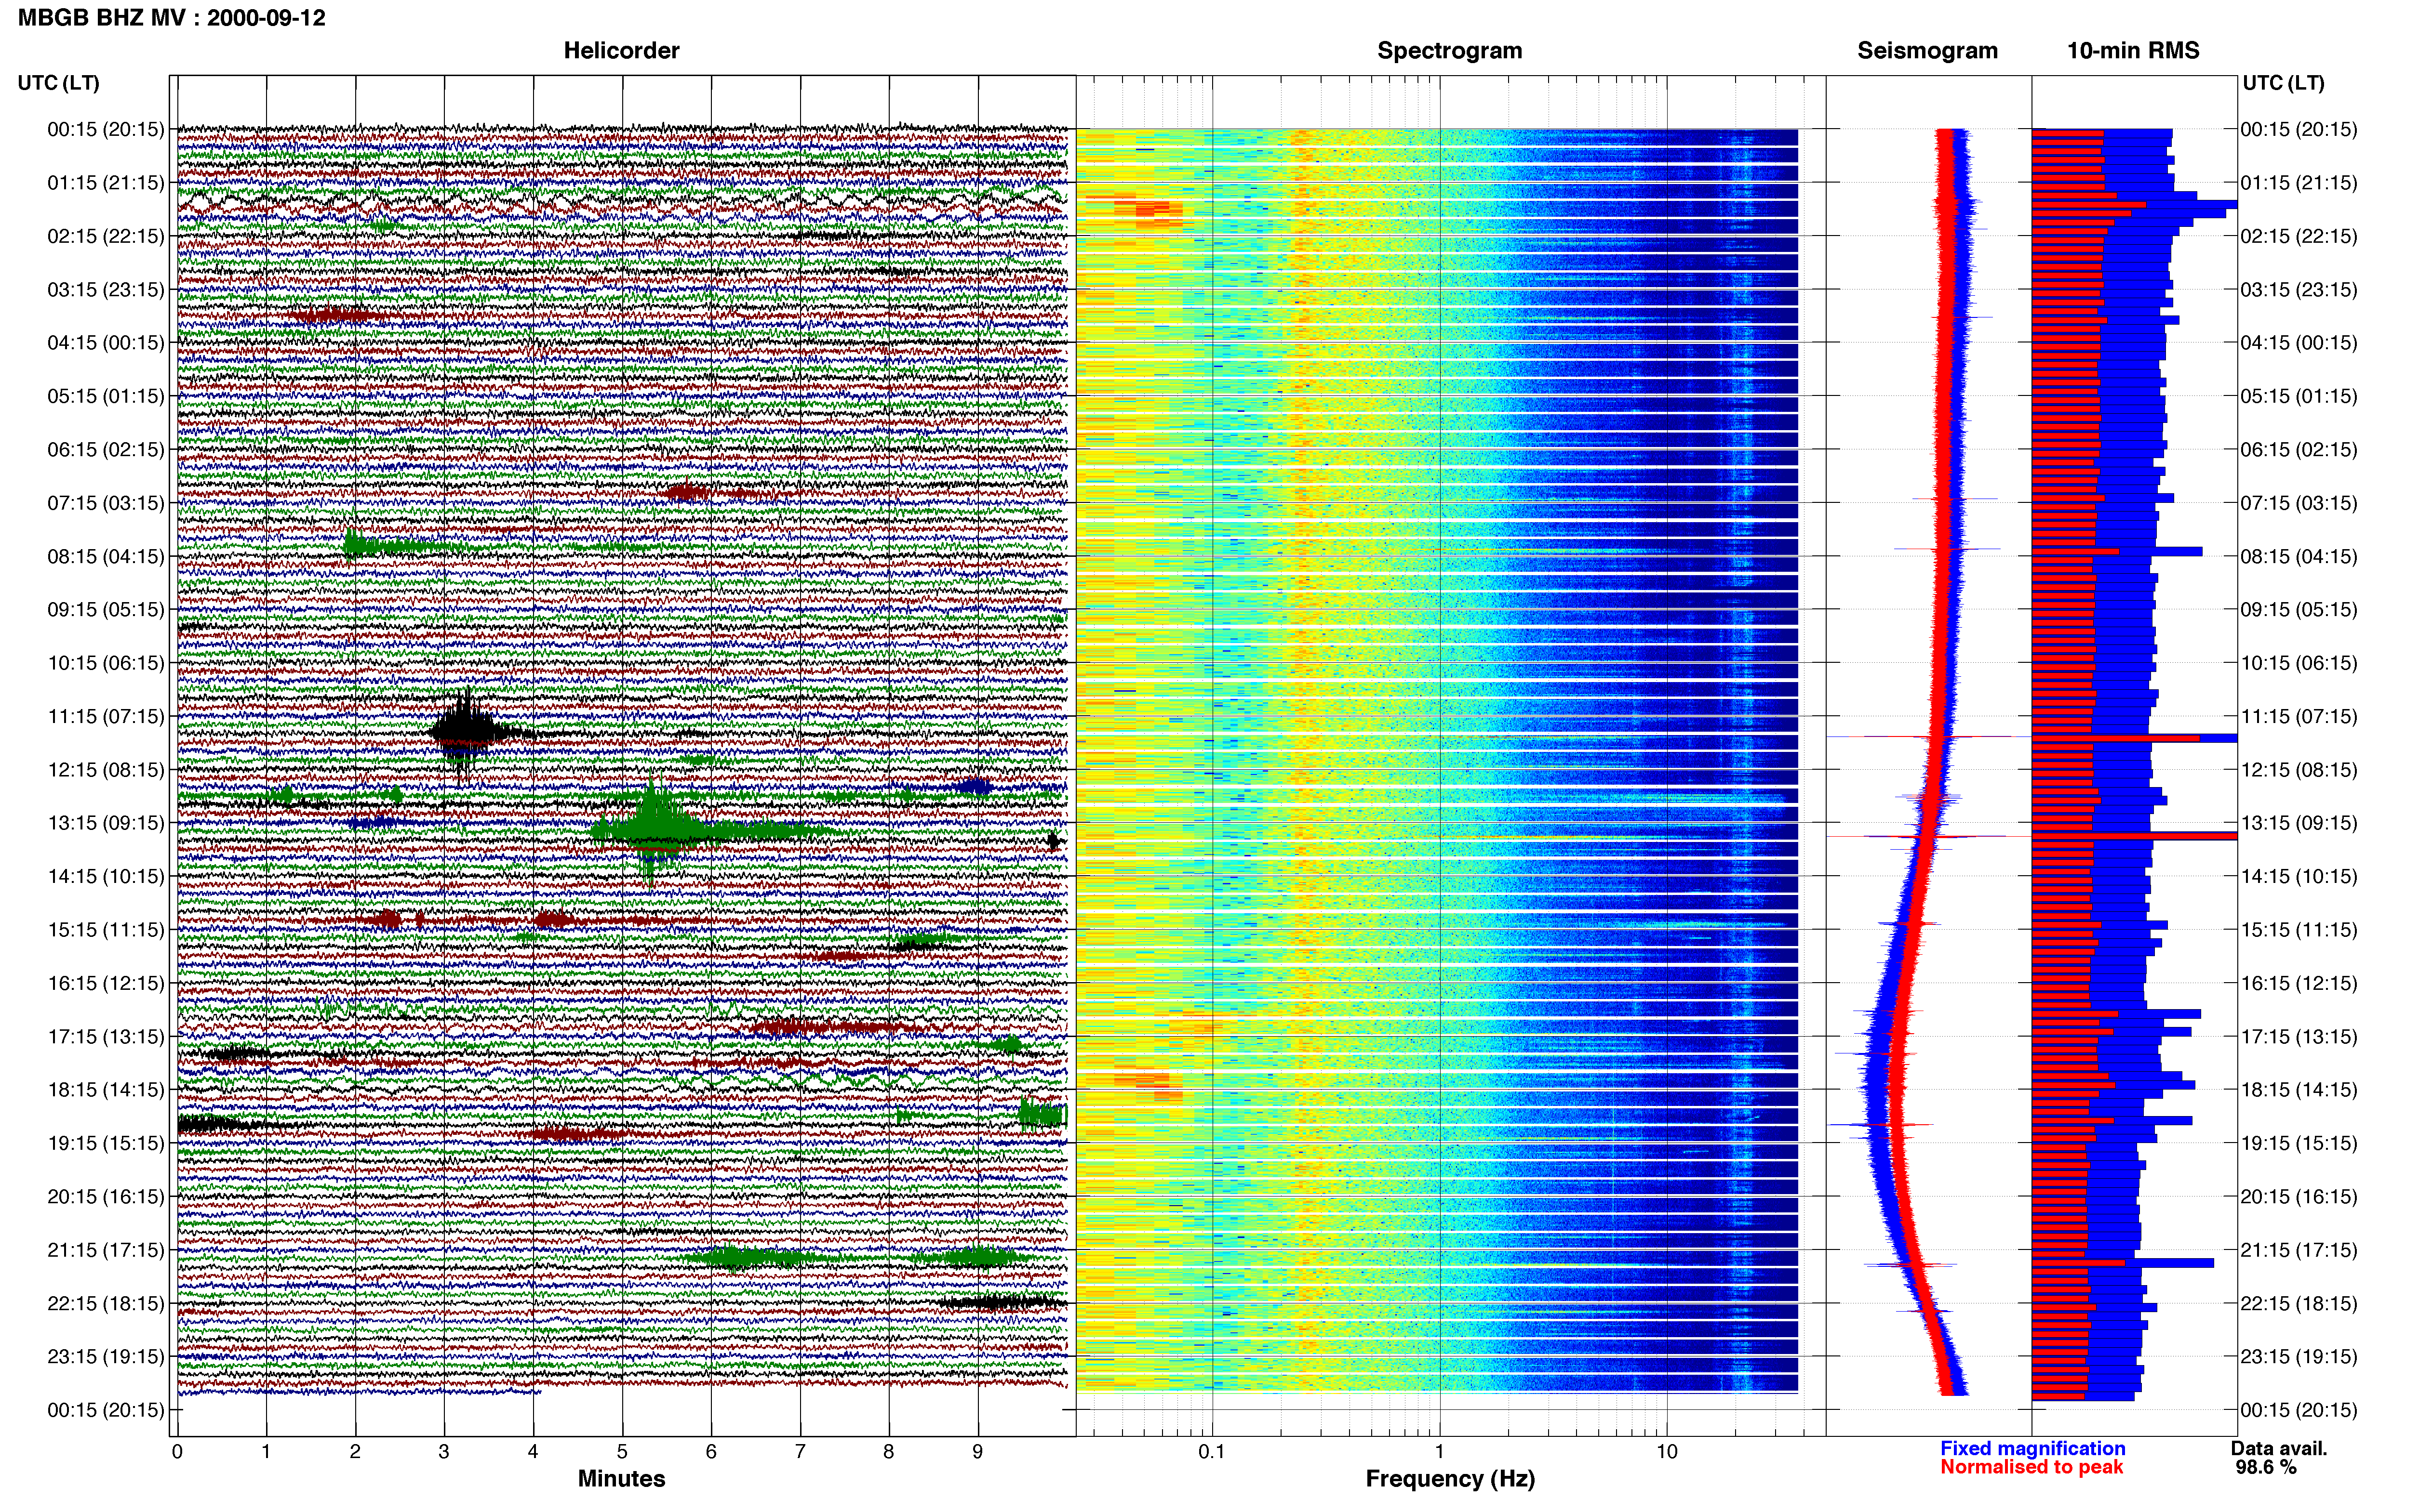Viewport: 2419px width, 1512px height.
Task: Click right-axis time label '20:15 (16:15)'
Action: [2299, 1197]
